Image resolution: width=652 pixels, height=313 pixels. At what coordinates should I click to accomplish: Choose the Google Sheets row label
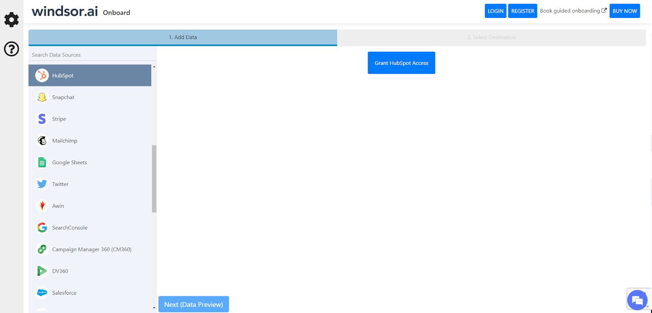pos(69,162)
